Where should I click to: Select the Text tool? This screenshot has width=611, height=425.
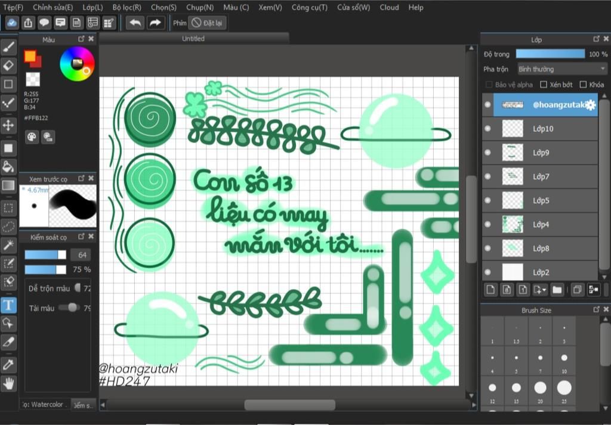[x=8, y=305]
